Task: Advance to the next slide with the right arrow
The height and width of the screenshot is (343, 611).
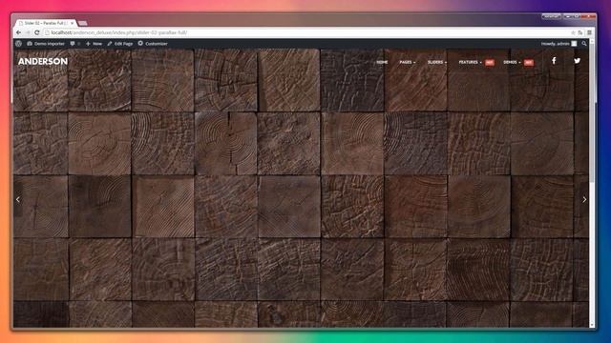Action: (584, 199)
